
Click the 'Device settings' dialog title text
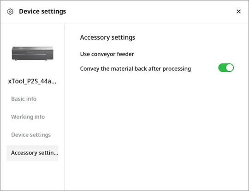(42, 12)
